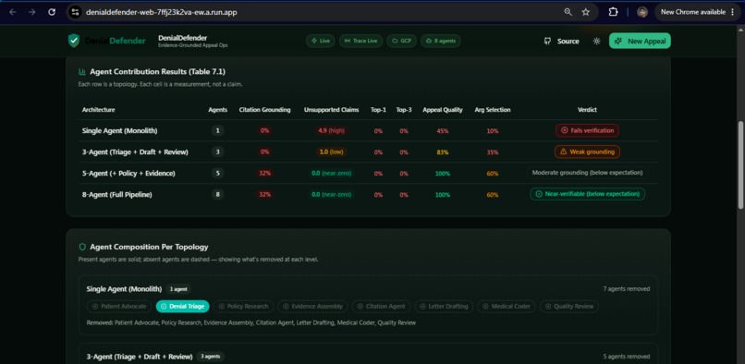The image size is (745, 364).
Task: Reload the page
Action: pos(52,12)
